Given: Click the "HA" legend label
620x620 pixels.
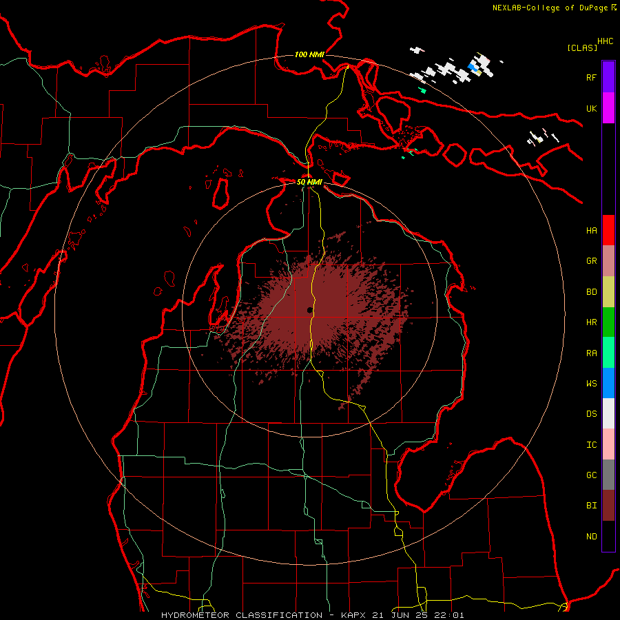Looking at the screenshot, I should point(591,230).
